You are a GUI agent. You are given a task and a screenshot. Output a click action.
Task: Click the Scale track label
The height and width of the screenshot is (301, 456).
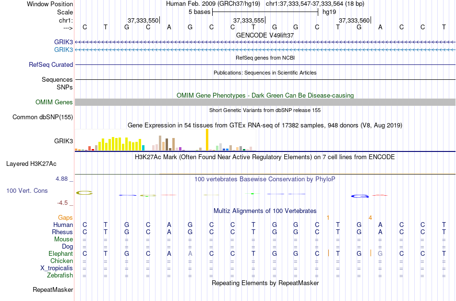(65, 12)
